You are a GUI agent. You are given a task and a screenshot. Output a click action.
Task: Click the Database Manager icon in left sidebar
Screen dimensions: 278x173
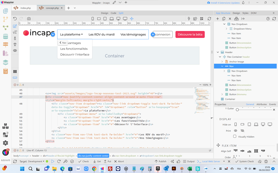click(5, 36)
